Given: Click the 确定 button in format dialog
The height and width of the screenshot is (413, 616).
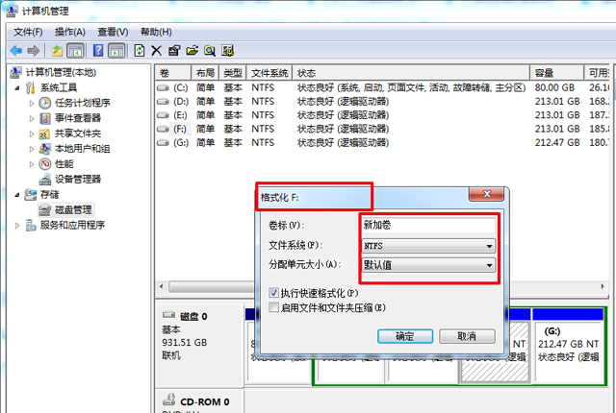Looking at the screenshot, I should [x=404, y=336].
